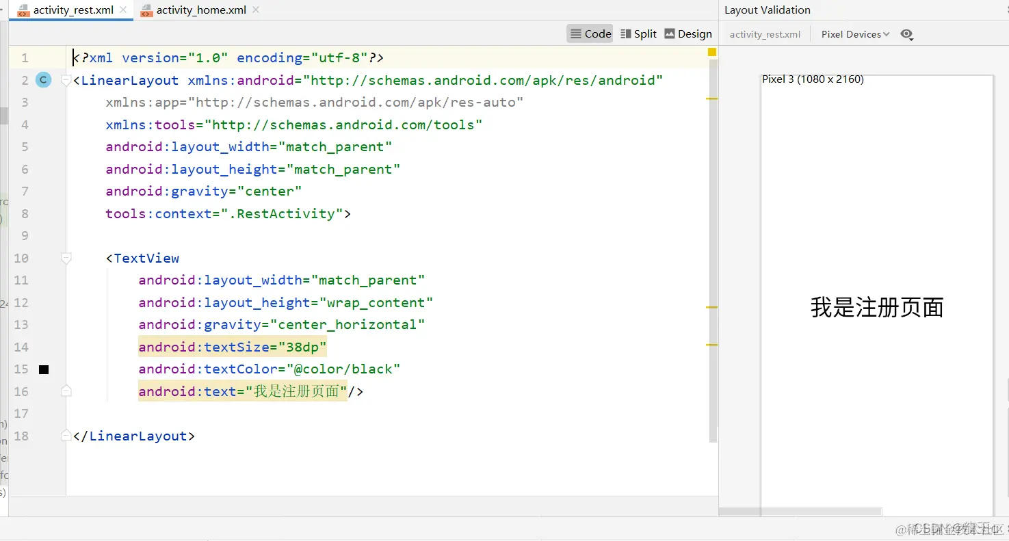Viewport: 1009px width, 541px height.
Task: Click the android:gravity="center" attribute on line 7
Action: tap(204, 192)
